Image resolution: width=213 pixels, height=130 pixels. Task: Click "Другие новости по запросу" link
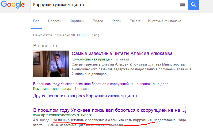click(x=86, y=96)
